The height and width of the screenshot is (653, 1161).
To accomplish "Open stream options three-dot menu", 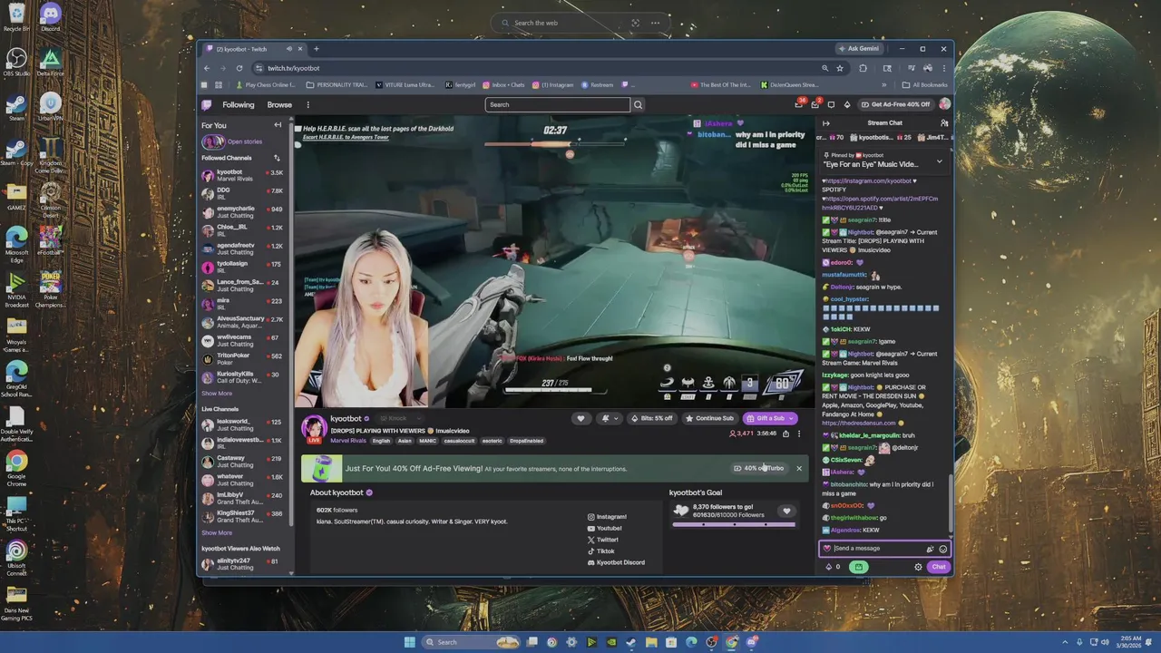I will [x=799, y=434].
